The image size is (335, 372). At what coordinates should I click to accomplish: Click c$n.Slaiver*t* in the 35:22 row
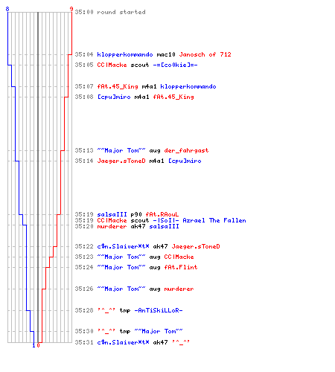123,246
